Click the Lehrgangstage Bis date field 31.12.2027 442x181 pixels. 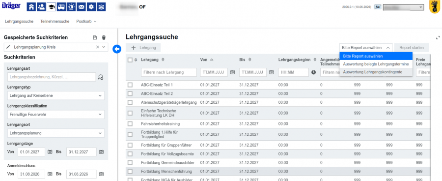pyautogui.click(x=82, y=152)
